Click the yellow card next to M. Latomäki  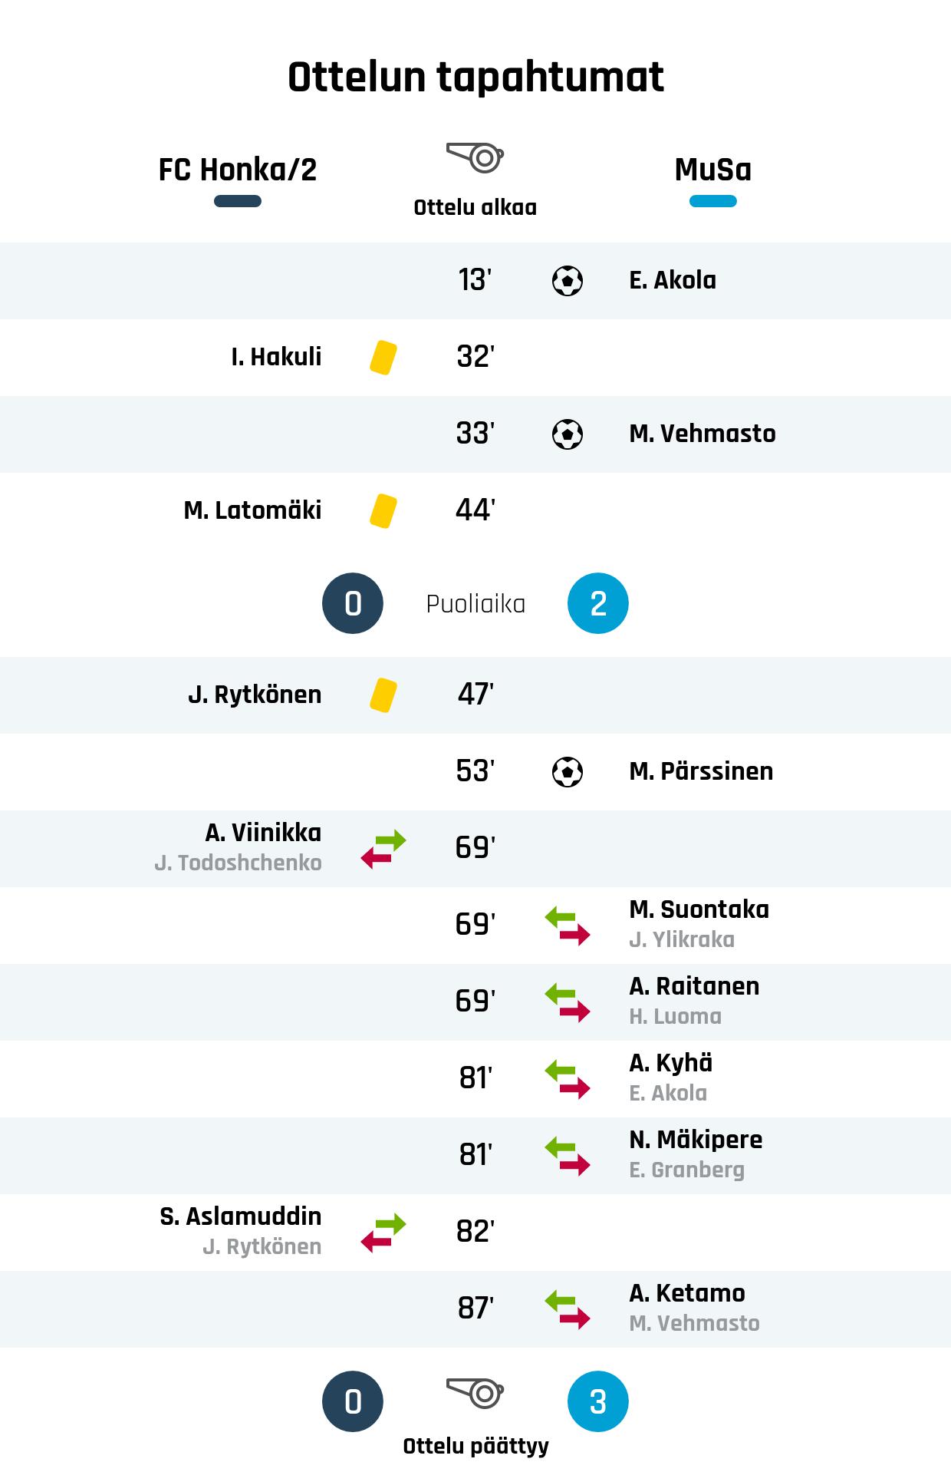tap(383, 511)
